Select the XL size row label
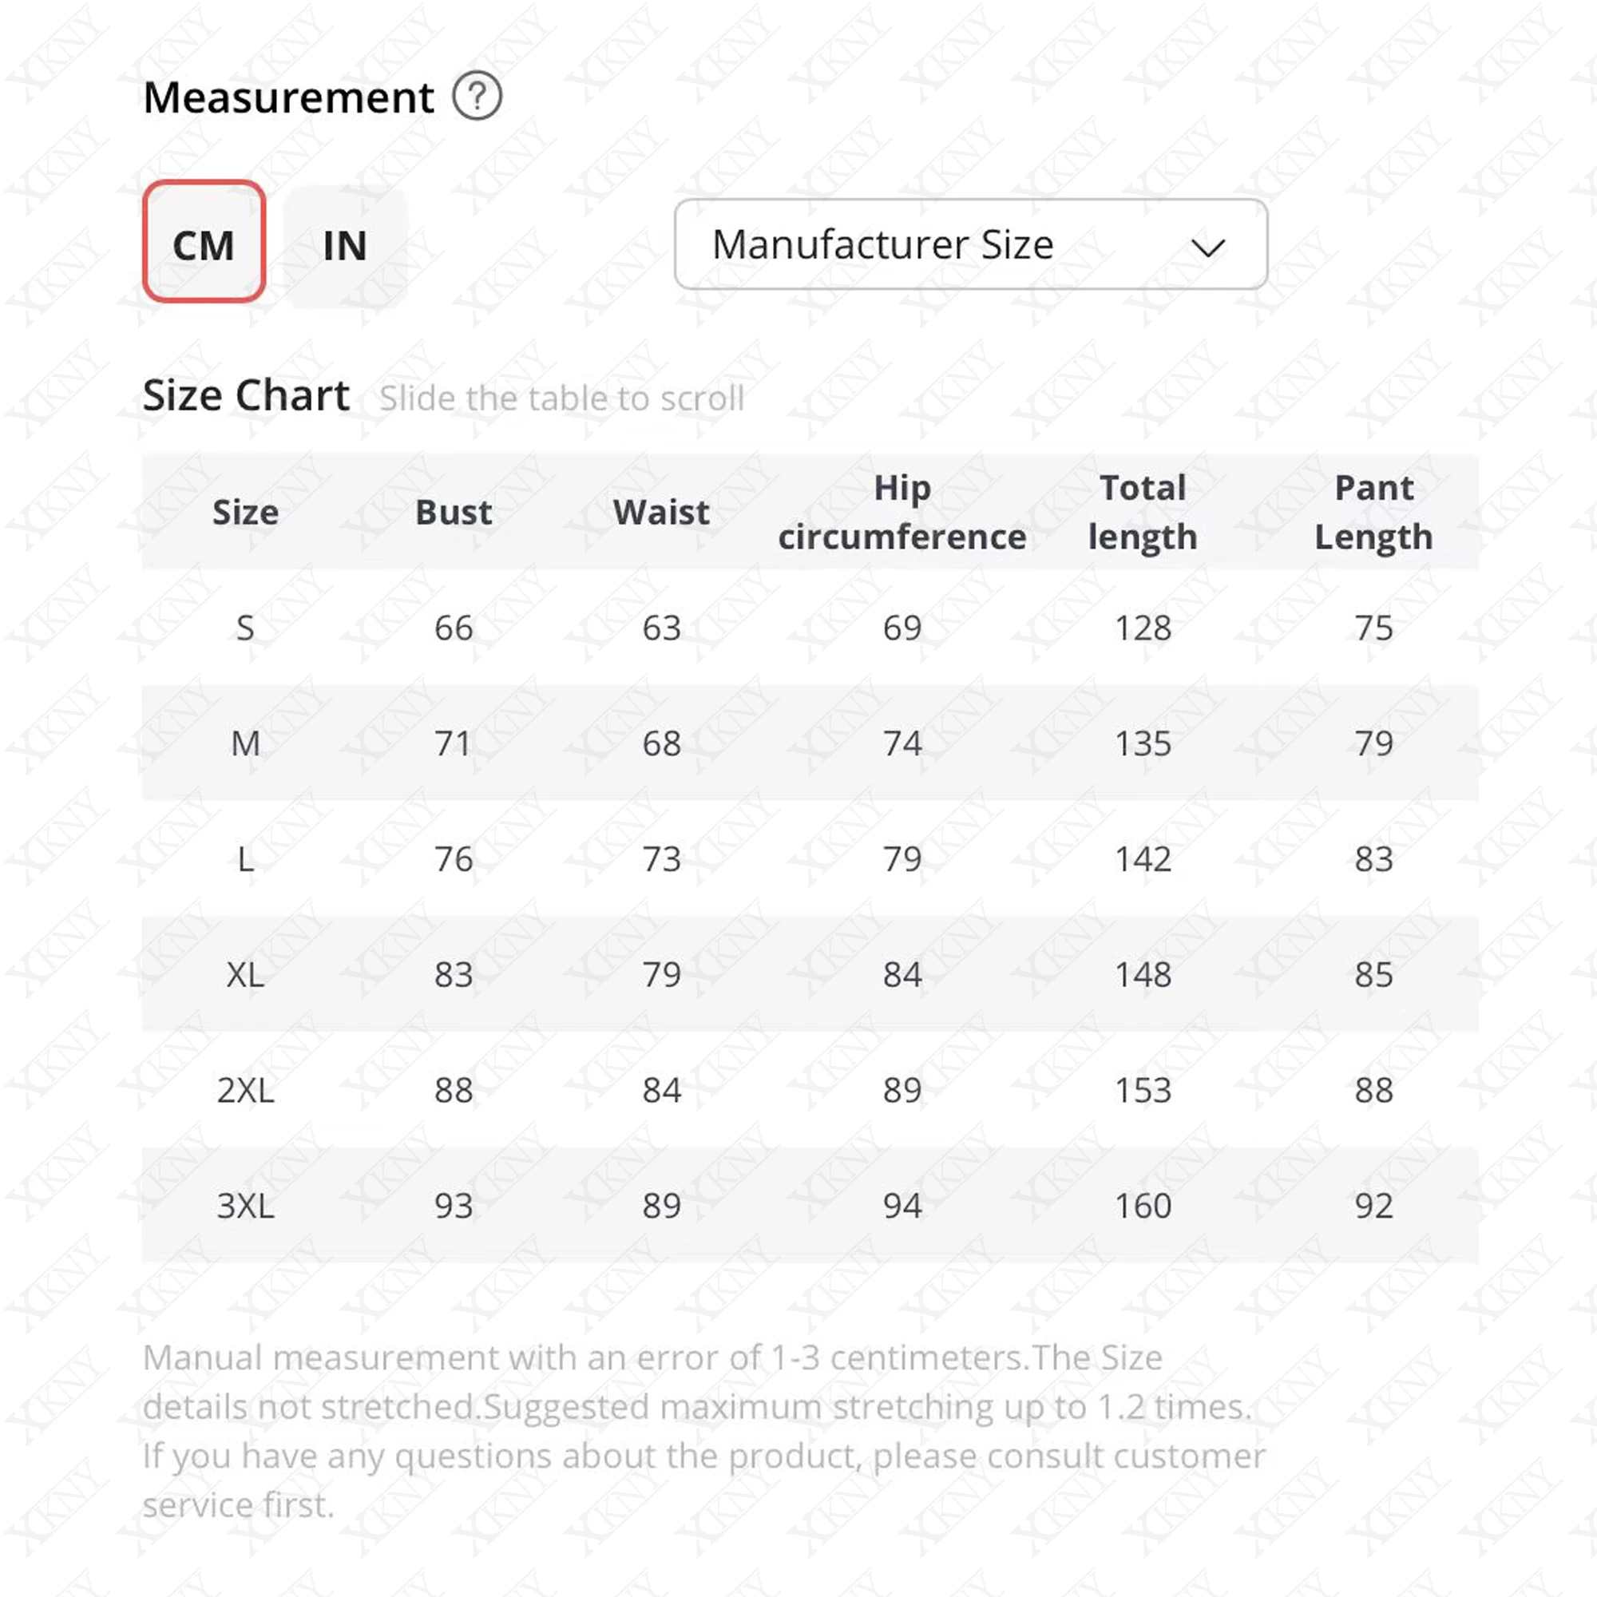Viewport: 1597px width, 1597px height. (x=245, y=976)
